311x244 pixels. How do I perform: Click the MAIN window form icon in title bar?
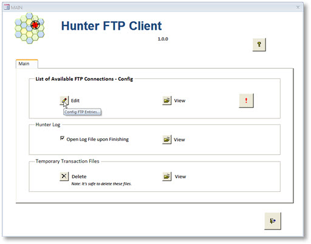[7, 7]
